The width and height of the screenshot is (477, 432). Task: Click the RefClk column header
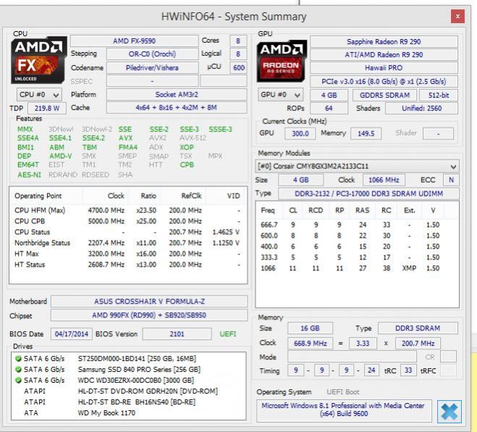point(183,196)
